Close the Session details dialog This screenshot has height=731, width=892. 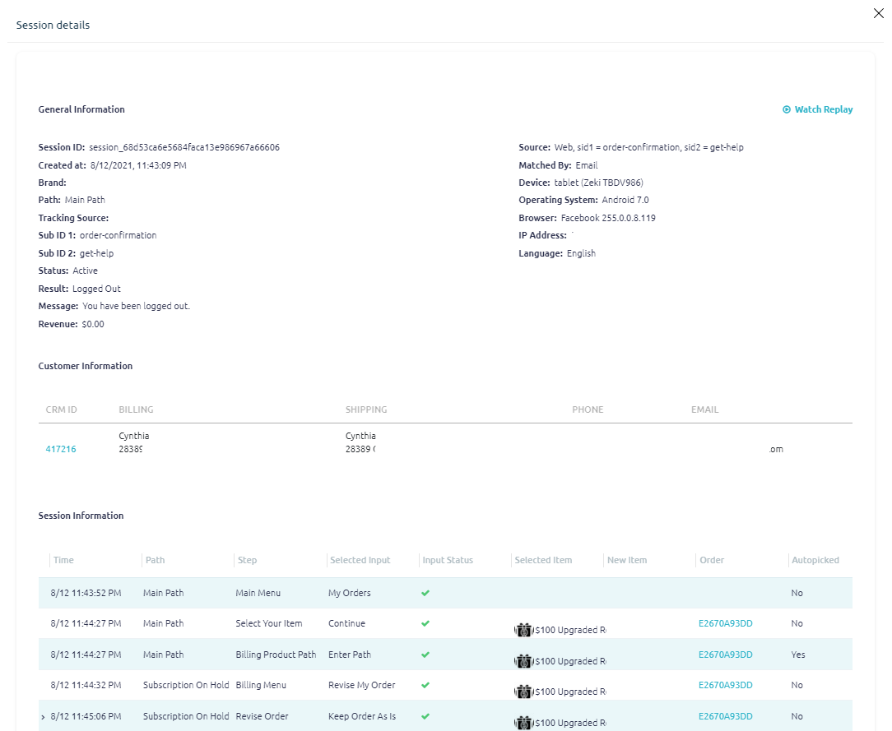coord(878,13)
